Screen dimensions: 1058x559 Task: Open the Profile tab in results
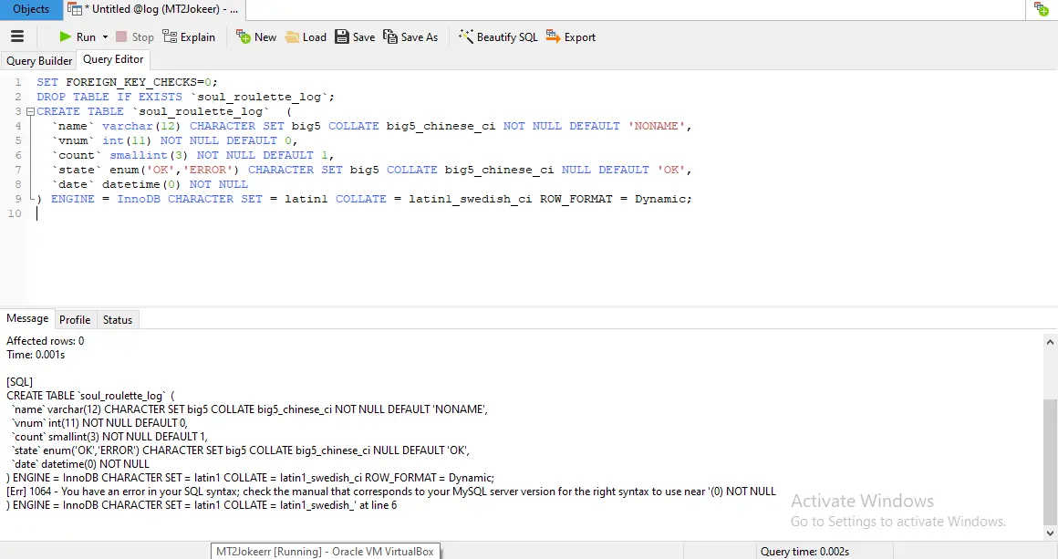[75, 320]
